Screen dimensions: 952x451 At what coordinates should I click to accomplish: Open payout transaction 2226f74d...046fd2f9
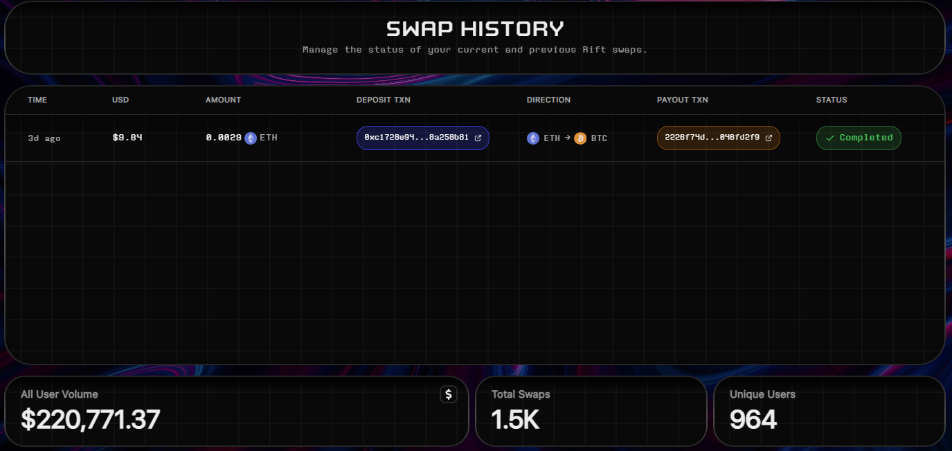(x=718, y=137)
